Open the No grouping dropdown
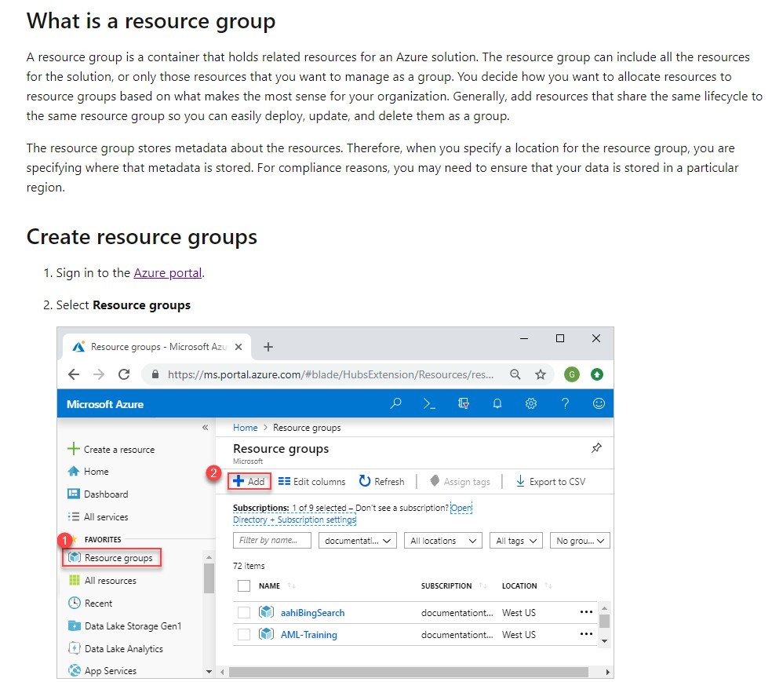Screen dimensions: 772x682 [579, 540]
